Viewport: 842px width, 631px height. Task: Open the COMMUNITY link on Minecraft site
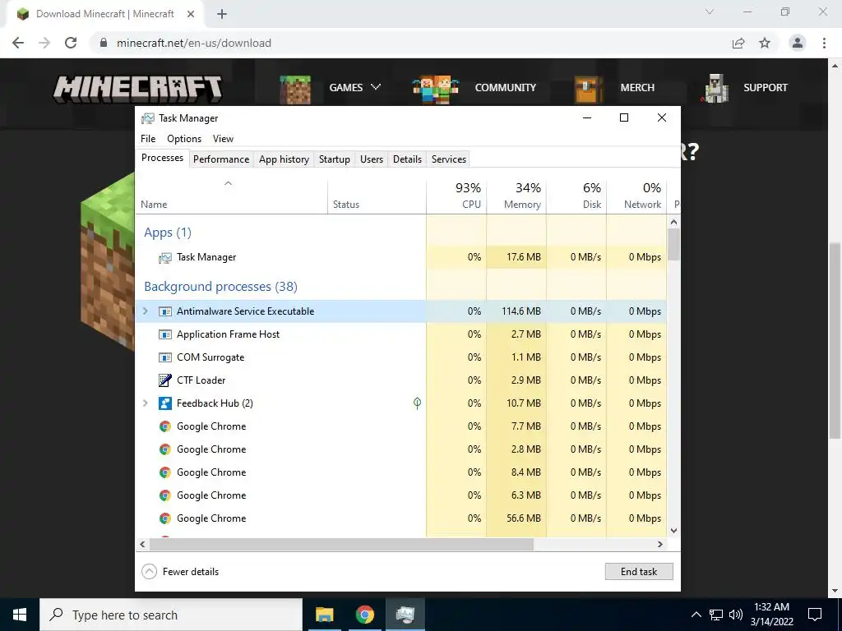tap(506, 87)
